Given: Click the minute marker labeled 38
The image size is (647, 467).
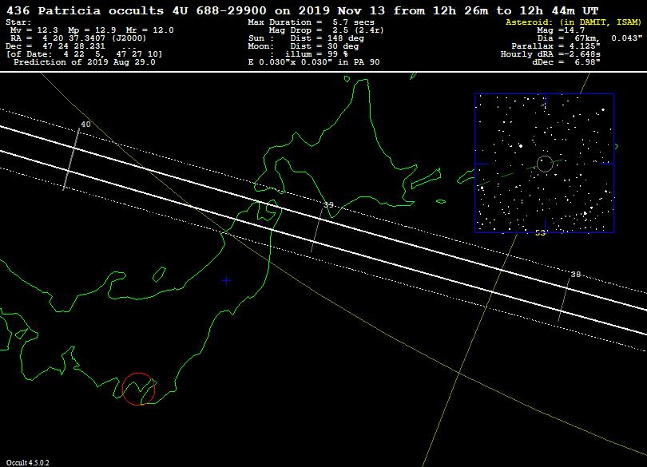Looking at the screenshot, I should pyautogui.click(x=576, y=275).
